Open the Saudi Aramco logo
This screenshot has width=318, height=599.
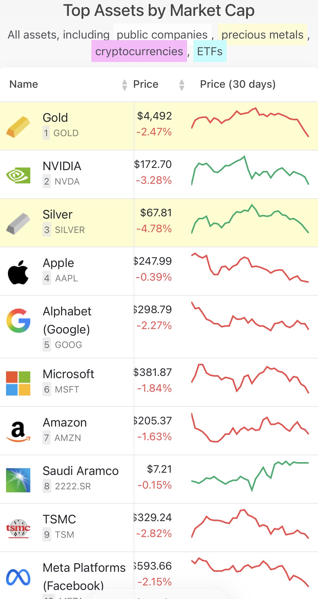pyautogui.click(x=18, y=480)
